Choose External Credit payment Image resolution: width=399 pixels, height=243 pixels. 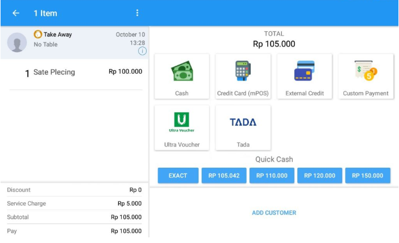click(x=305, y=76)
